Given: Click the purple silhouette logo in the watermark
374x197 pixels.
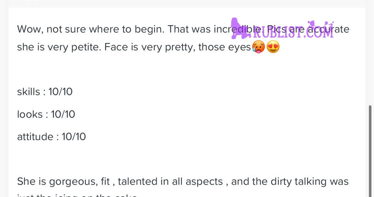Looking at the screenshot, I should pyautogui.click(x=240, y=28).
